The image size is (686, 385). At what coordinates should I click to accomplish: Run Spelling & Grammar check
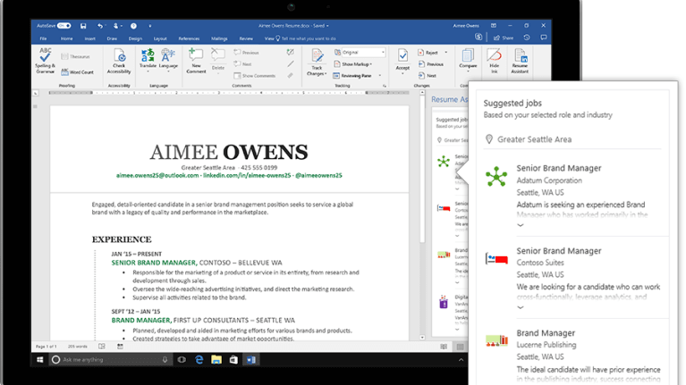(45, 61)
